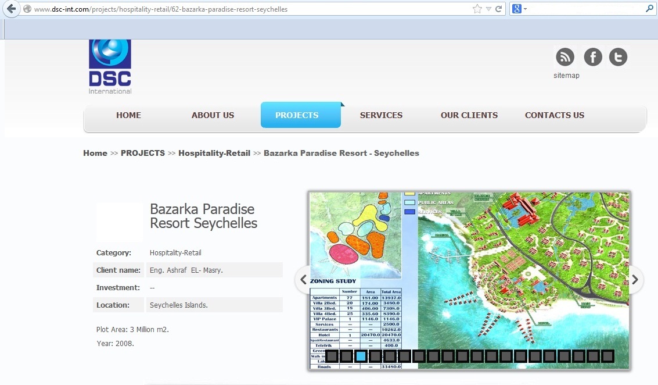
Task: Open the sitemap link
Action: click(x=566, y=75)
